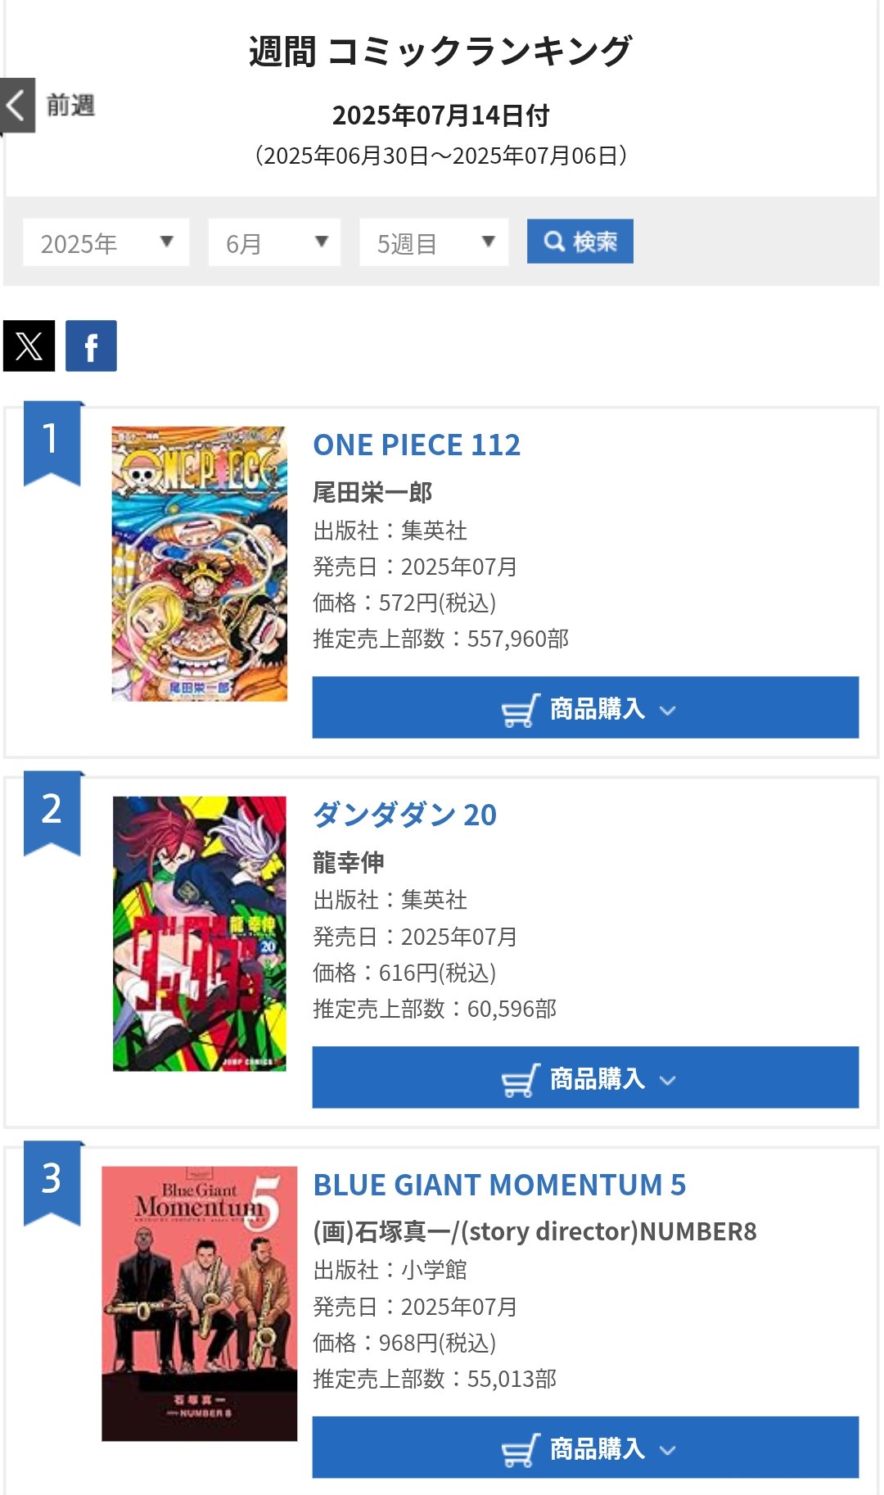Image resolution: width=884 pixels, height=1495 pixels.
Task: Go back to previous week arrow
Action: click(17, 106)
